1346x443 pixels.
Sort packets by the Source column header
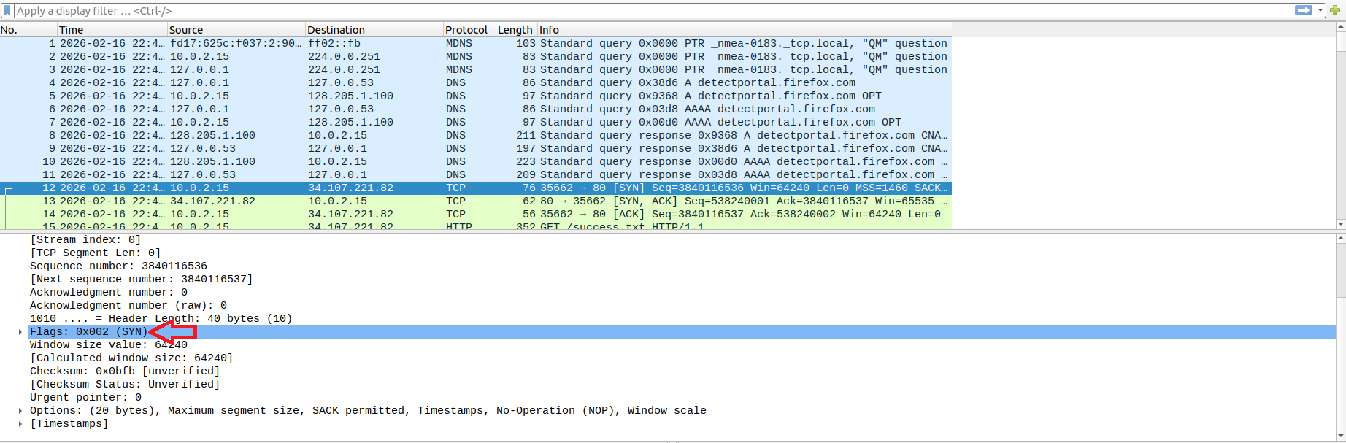(236, 30)
